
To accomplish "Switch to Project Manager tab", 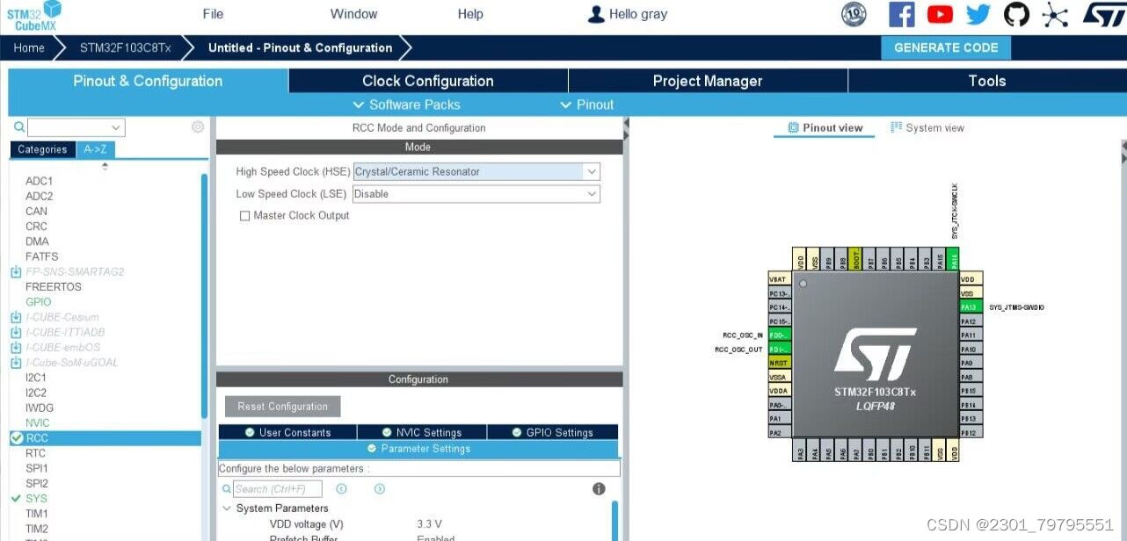I will coord(708,81).
